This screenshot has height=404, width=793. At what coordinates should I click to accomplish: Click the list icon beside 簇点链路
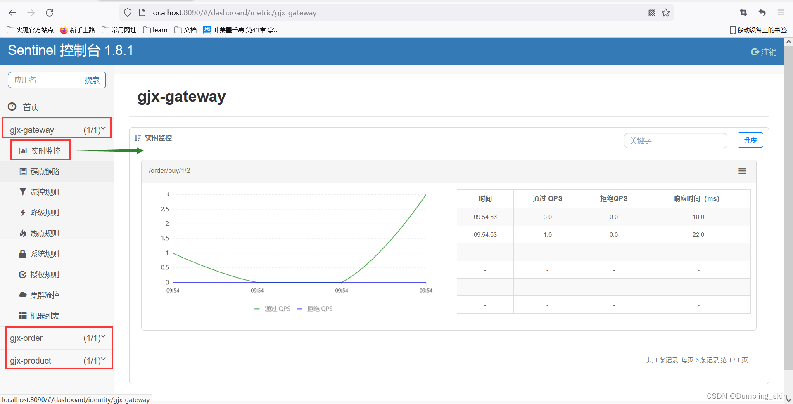[23, 171]
